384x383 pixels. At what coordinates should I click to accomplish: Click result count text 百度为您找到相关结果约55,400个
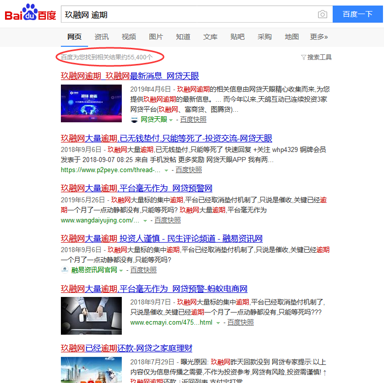point(107,57)
